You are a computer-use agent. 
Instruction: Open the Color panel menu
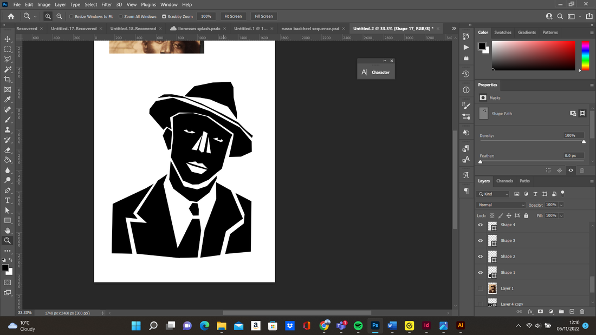(592, 32)
